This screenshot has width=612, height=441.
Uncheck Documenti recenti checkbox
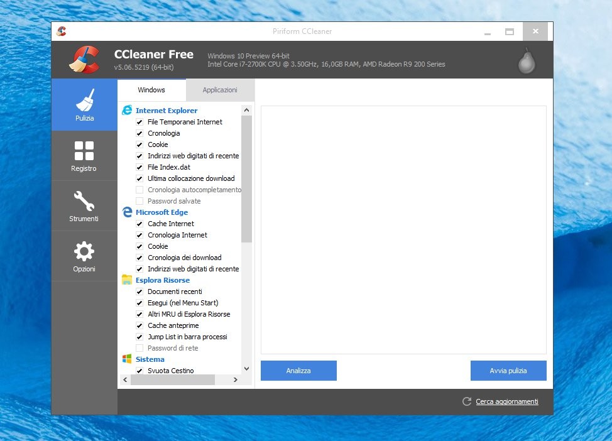point(139,291)
